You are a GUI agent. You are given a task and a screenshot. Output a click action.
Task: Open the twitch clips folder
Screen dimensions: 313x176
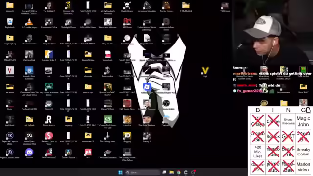tap(88, 87)
